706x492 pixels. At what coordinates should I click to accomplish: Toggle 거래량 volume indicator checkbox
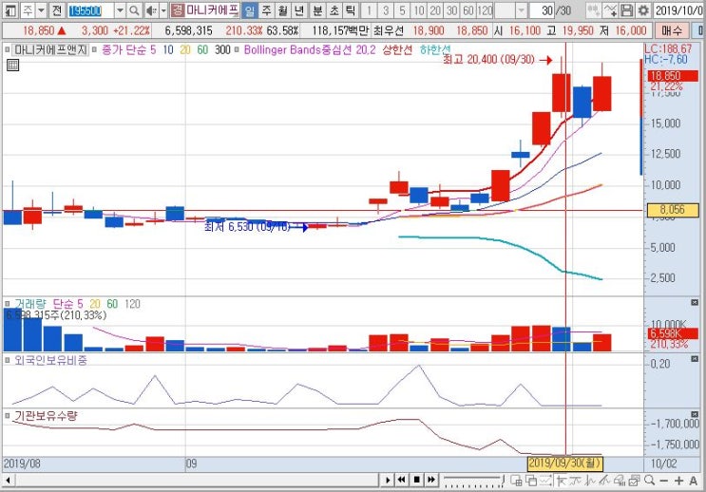8,304
